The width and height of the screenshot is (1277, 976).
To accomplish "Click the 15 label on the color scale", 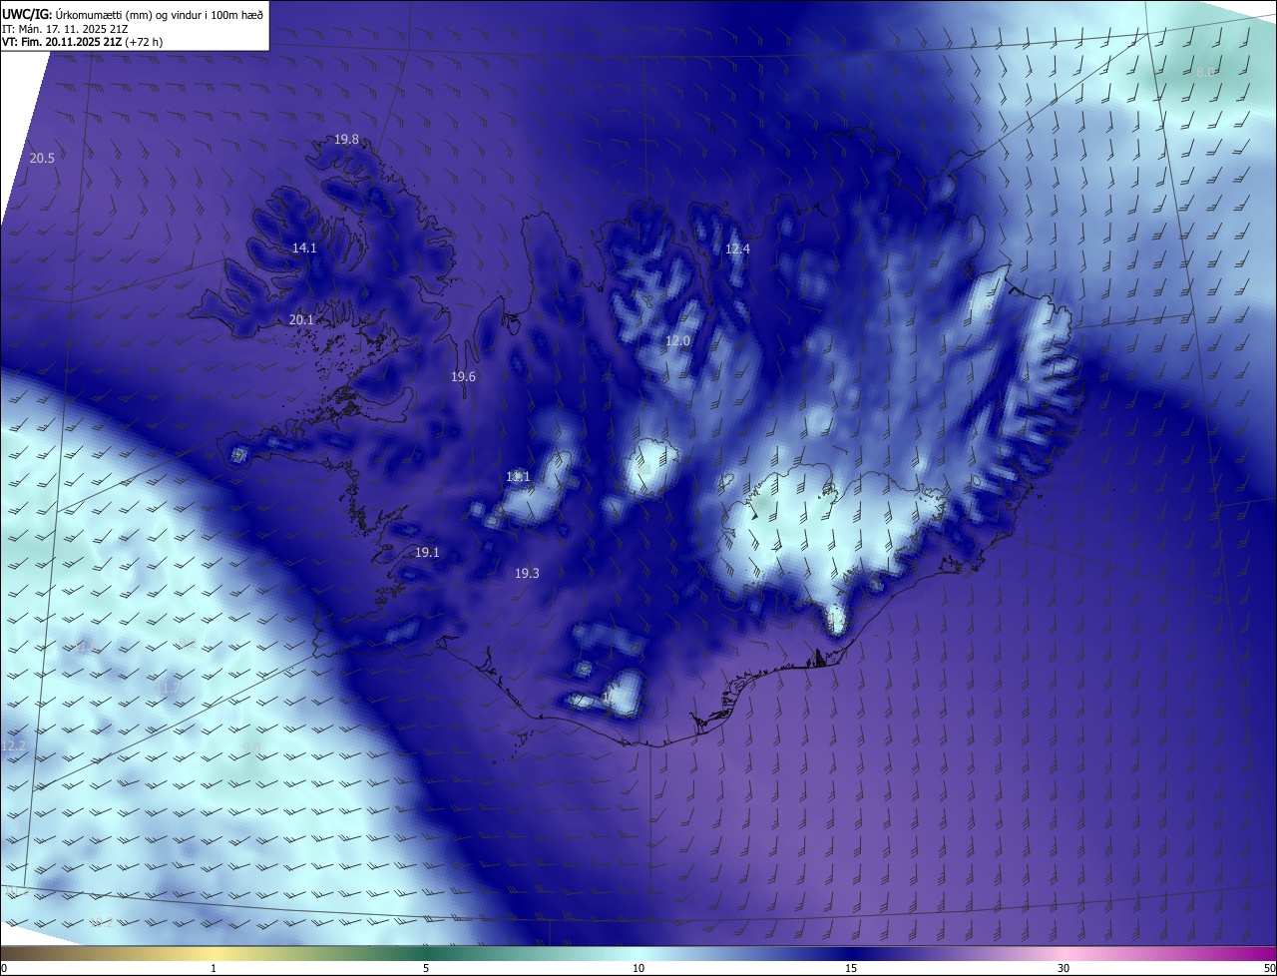I will click(851, 968).
